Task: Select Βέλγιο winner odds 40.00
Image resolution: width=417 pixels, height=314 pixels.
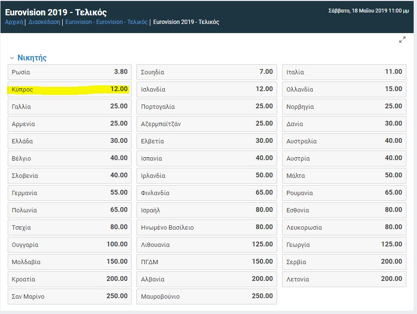Action: click(x=70, y=159)
